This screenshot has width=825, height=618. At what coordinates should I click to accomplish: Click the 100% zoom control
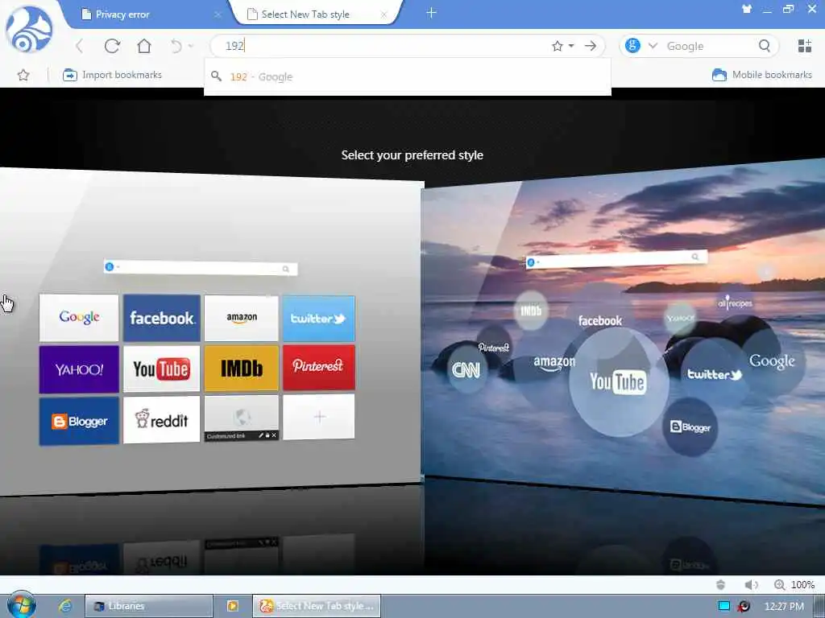click(794, 585)
